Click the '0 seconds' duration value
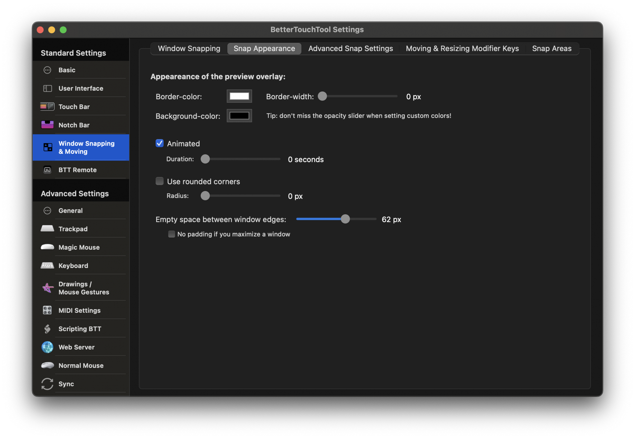The height and width of the screenshot is (439, 635). point(306,160)
